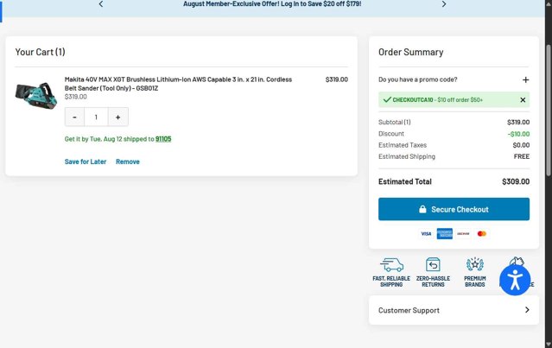This screenshot has height=348, width=552.
Task: Open the accessibility widget button
Action: pos(515,280)
